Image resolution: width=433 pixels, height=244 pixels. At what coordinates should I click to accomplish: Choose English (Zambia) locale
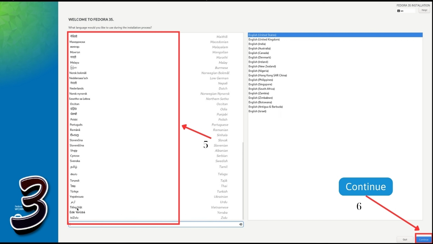[335, 93]
